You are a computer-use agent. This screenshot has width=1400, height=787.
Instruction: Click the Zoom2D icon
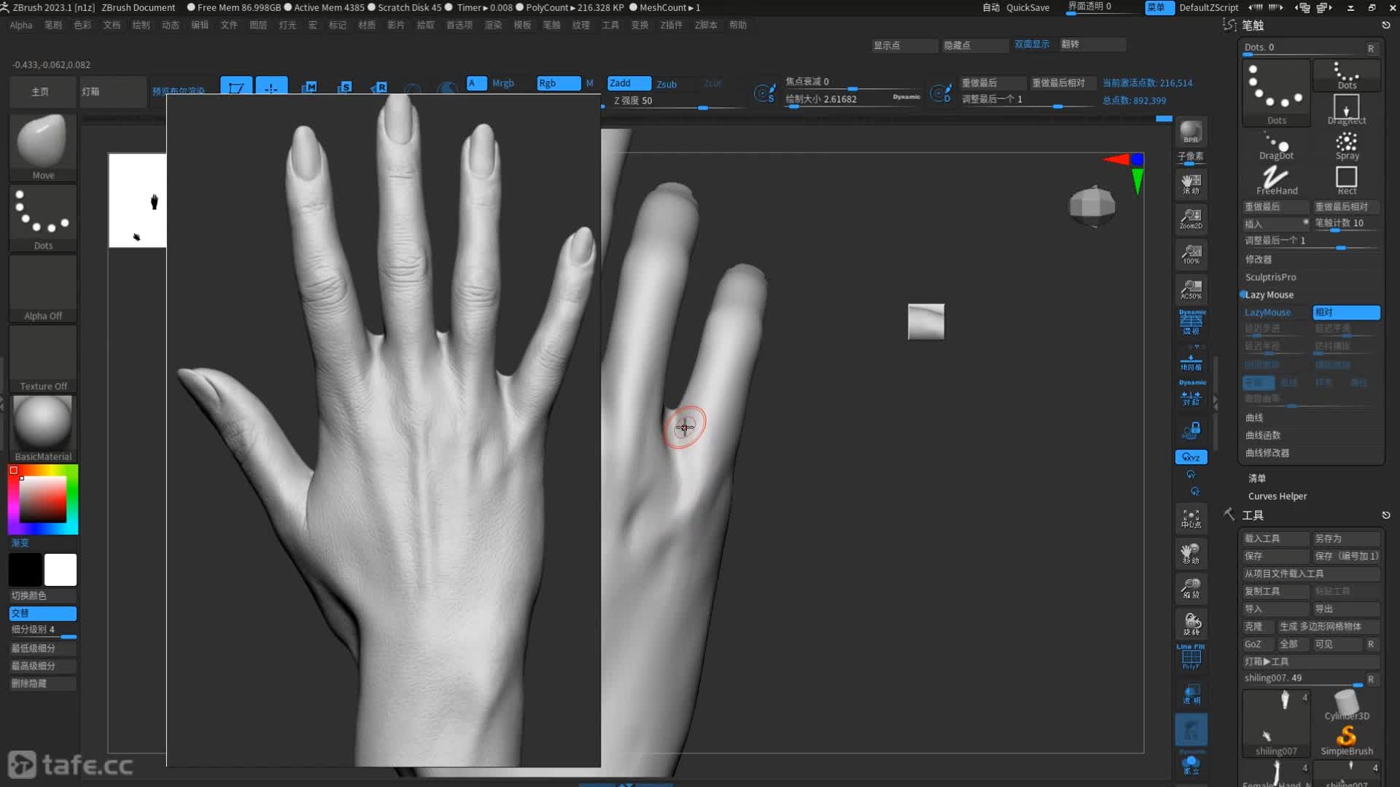click(1191, 218)
